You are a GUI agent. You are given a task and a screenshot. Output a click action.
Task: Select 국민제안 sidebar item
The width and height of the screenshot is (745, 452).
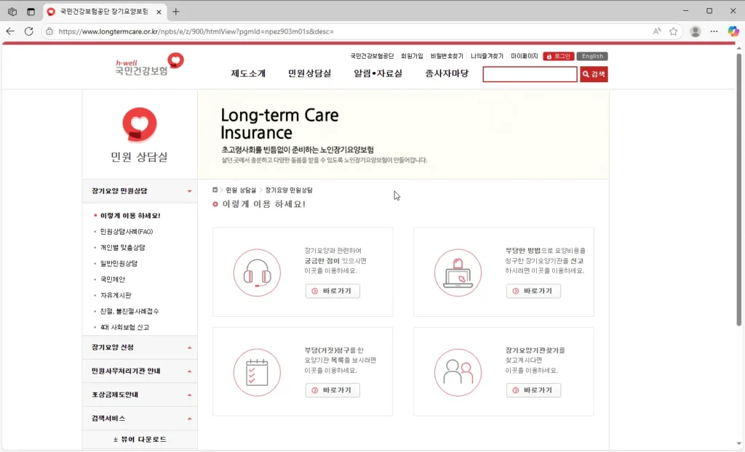coord(113,279)
